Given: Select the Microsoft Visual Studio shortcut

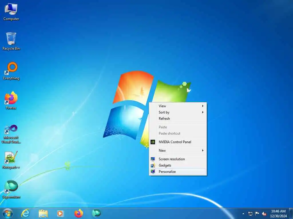Looking at the screenshot, I should 11,134.
